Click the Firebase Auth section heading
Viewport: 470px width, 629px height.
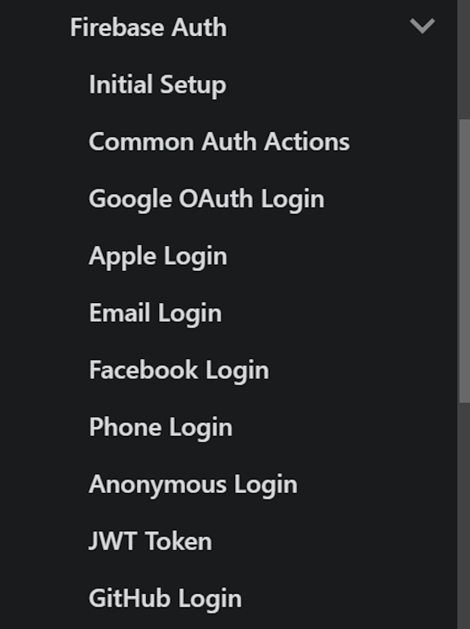149,27
